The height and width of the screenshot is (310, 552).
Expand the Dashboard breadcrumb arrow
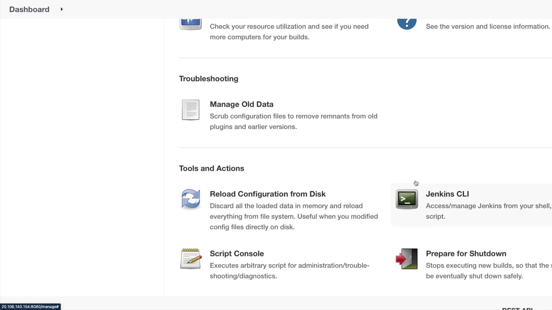[x=62, y=9]
